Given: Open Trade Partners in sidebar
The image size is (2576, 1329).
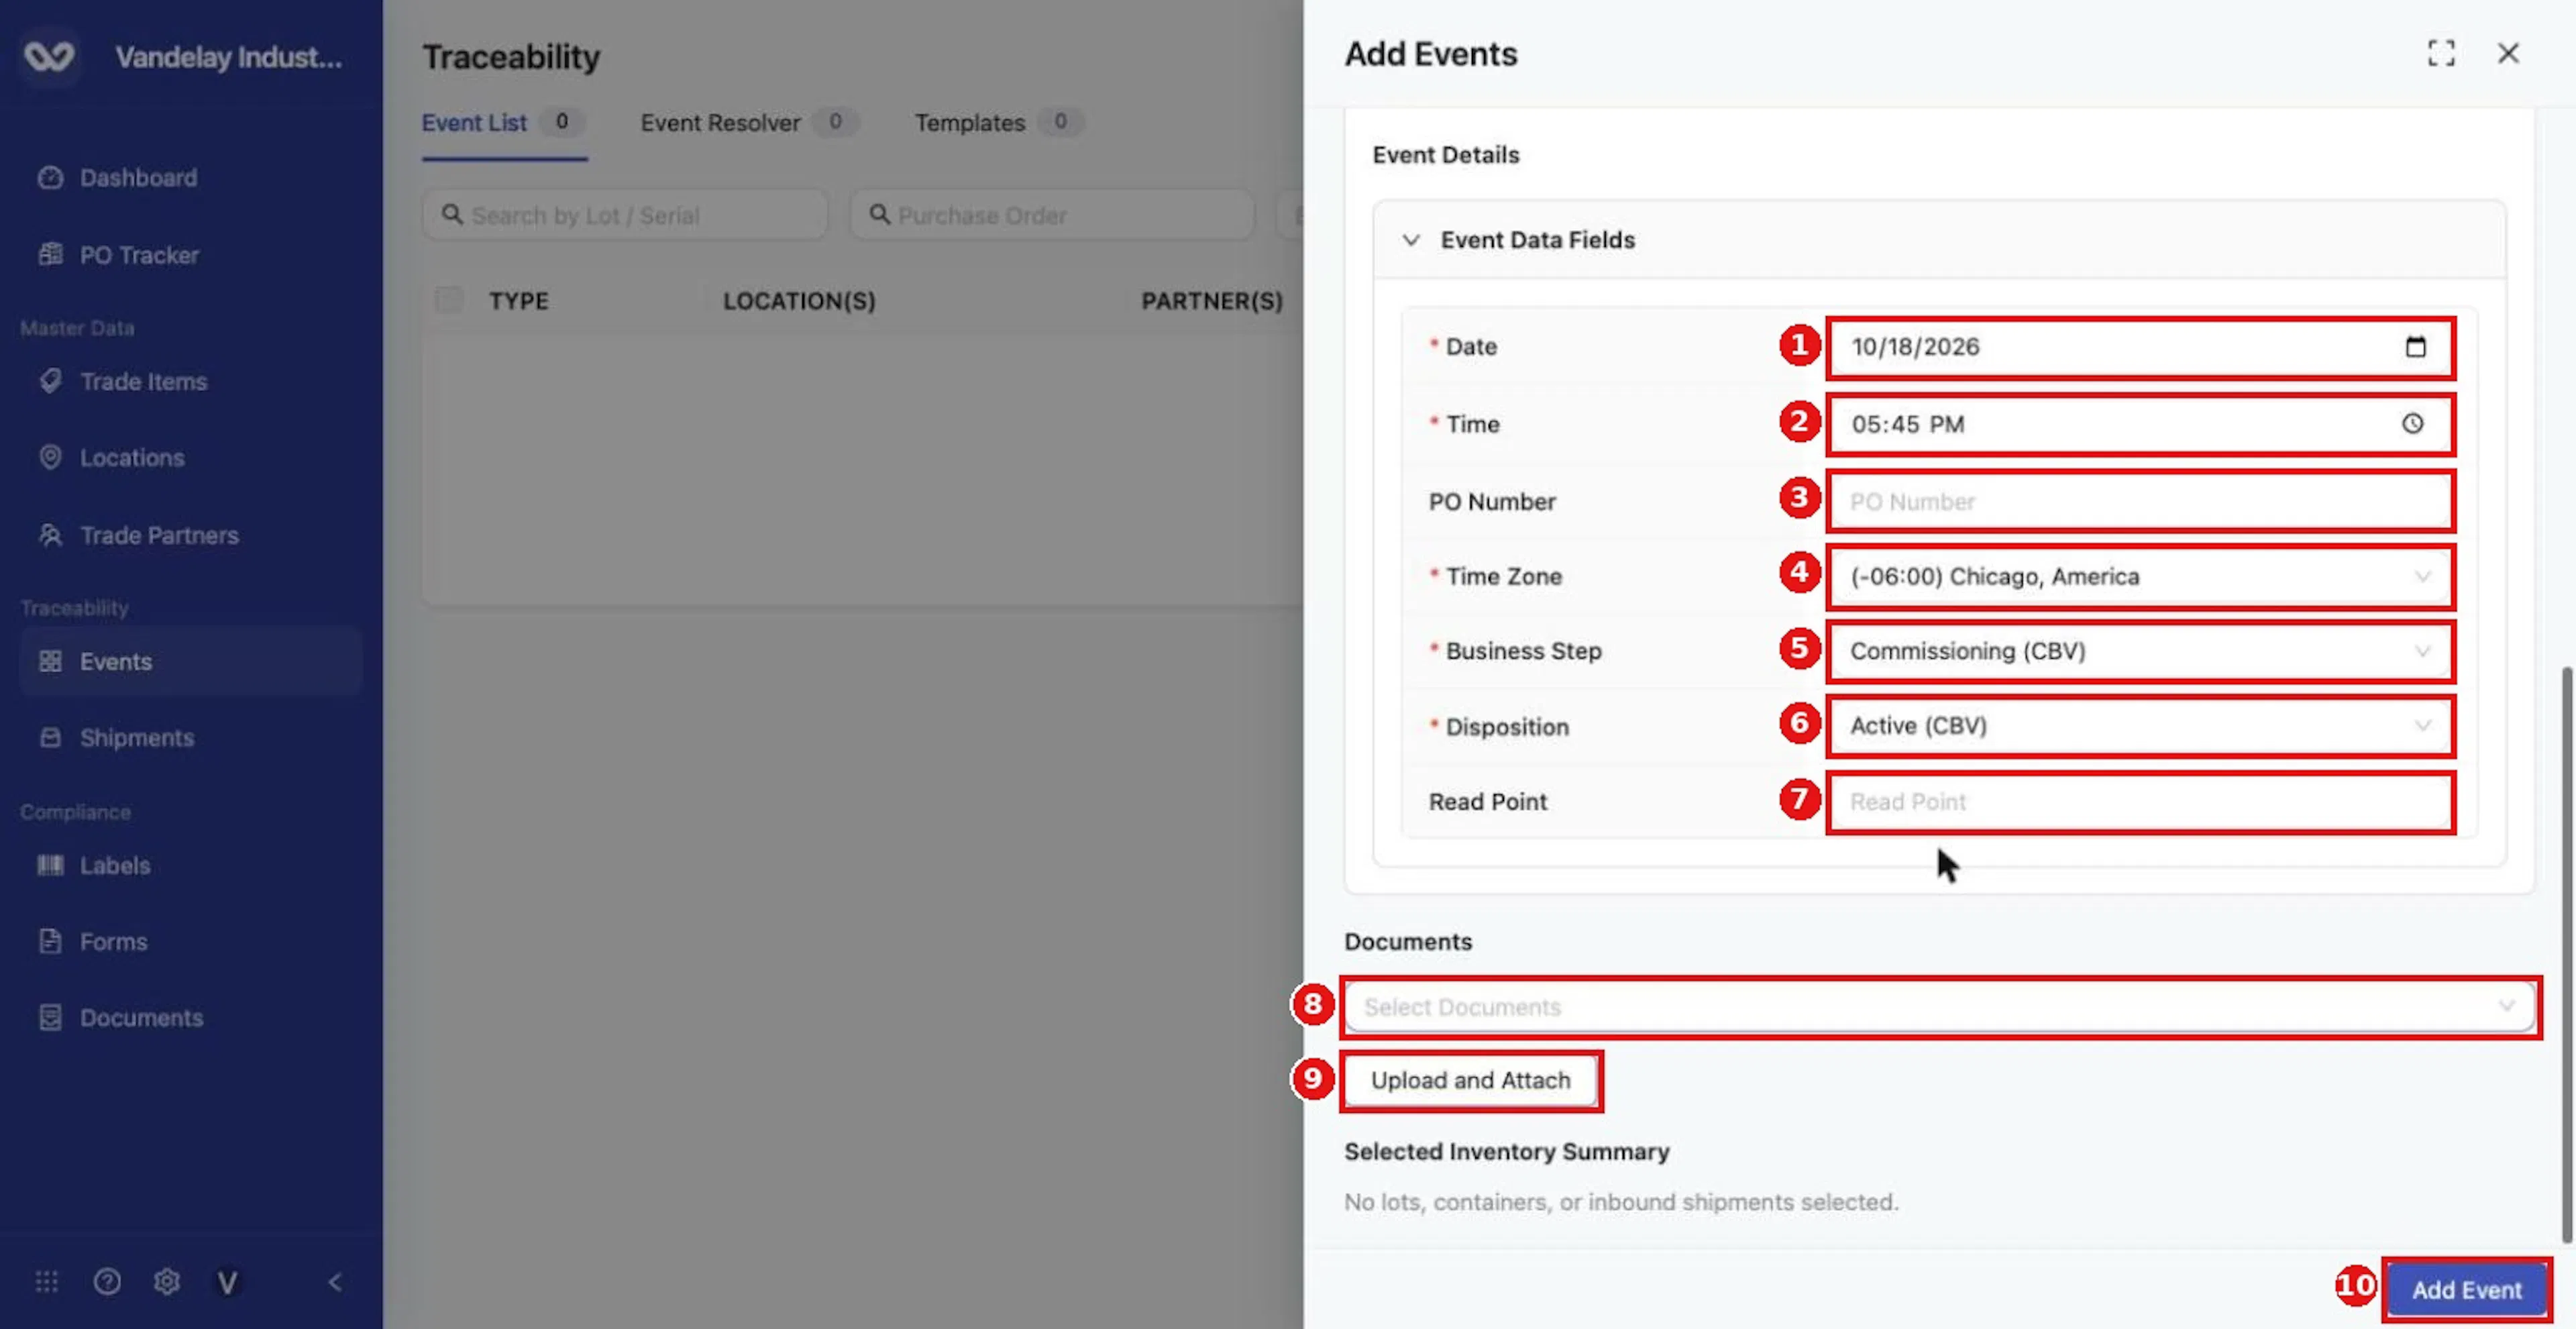Looking at the screenshot, I should tap(190, 535).
